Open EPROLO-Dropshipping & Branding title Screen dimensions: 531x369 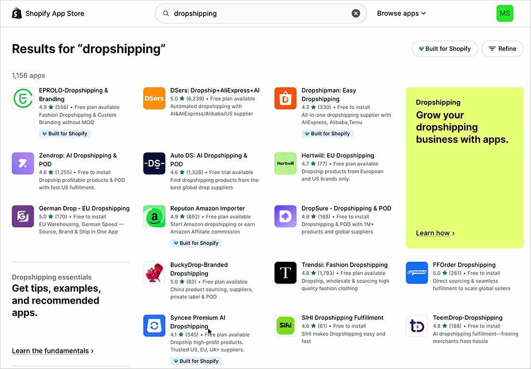coord(74,95)
